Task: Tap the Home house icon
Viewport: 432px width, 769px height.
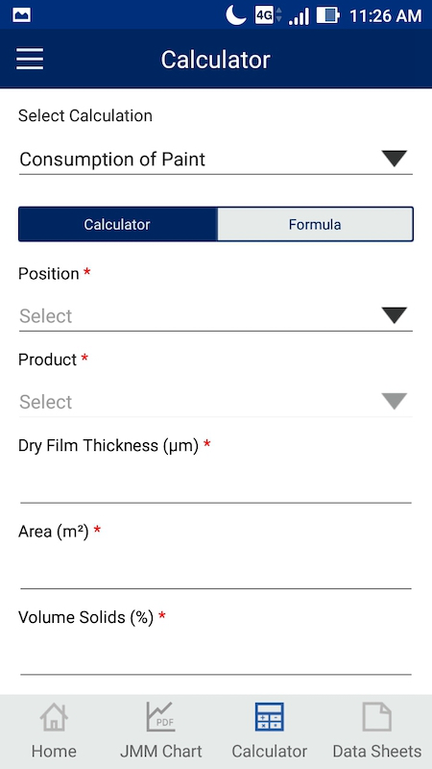Action: [54, 716]
